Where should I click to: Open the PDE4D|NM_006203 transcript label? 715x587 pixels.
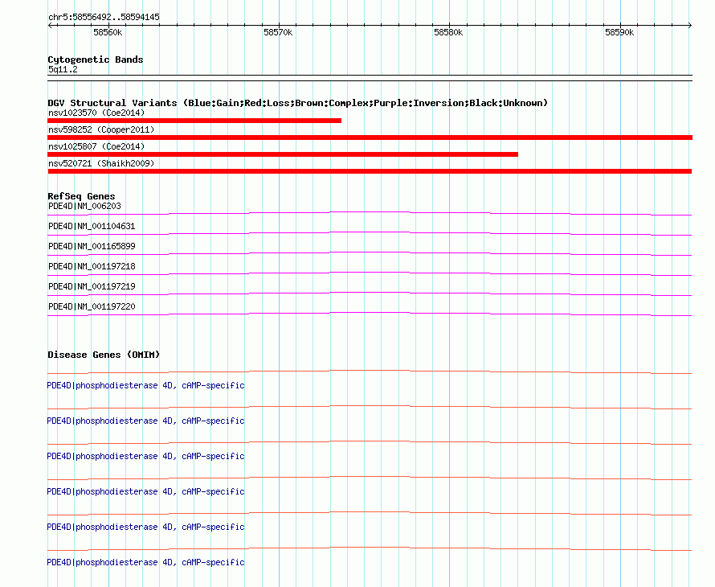[85, 207]
